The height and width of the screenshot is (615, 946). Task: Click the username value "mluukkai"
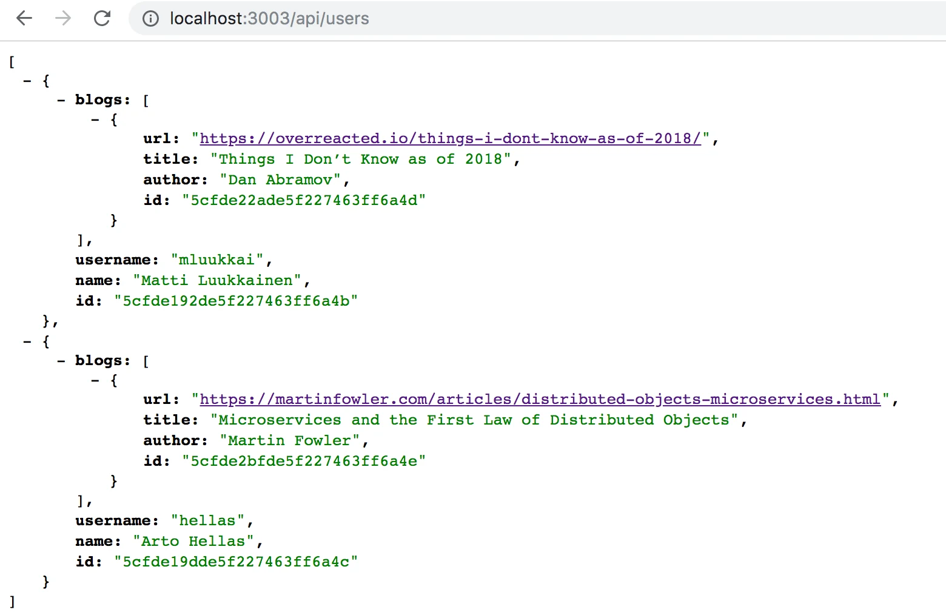217,260
